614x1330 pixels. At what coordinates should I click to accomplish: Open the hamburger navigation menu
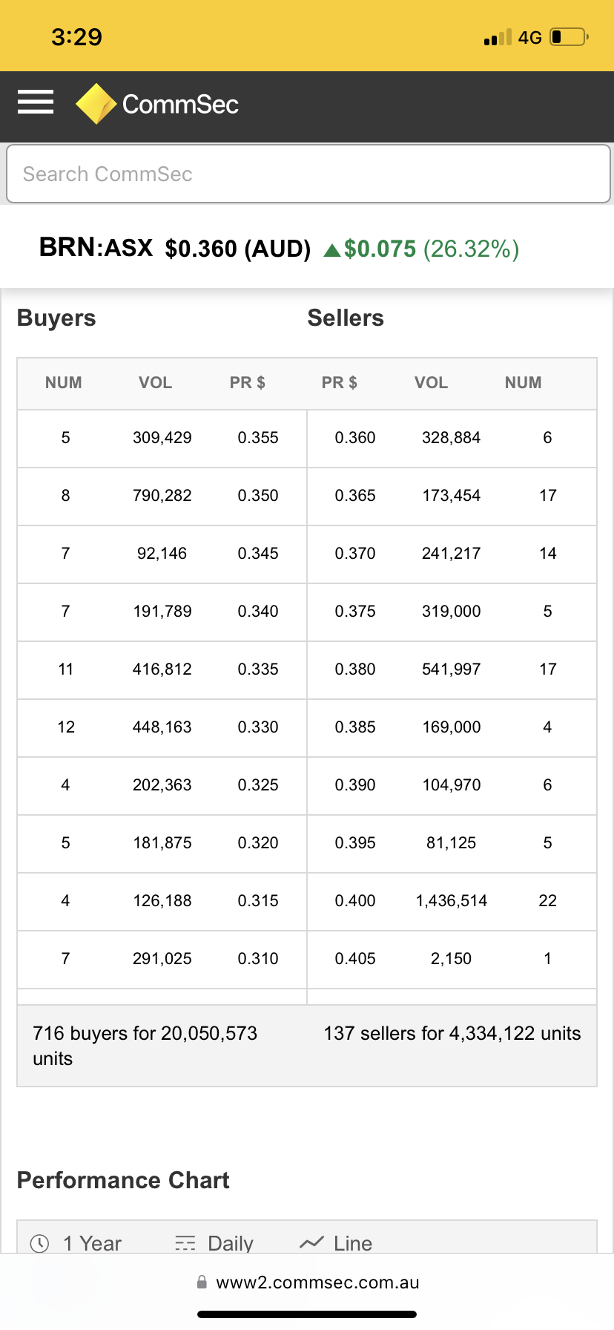point(36,102)
